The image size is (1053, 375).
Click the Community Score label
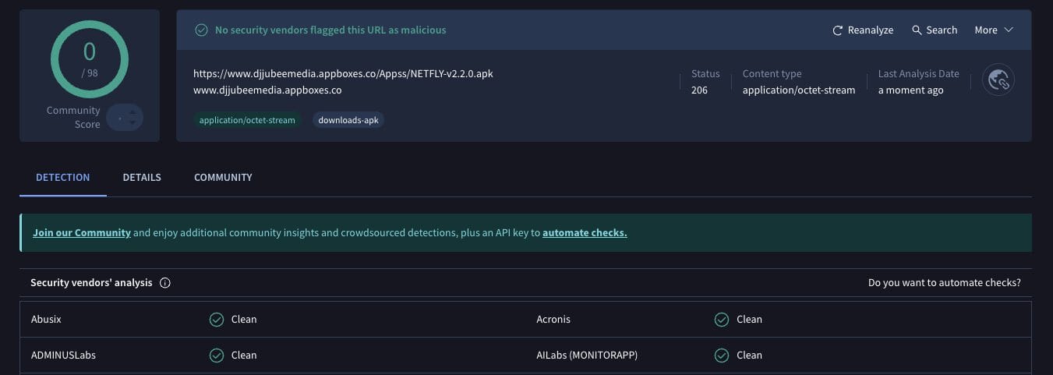(x=73, y=117)
